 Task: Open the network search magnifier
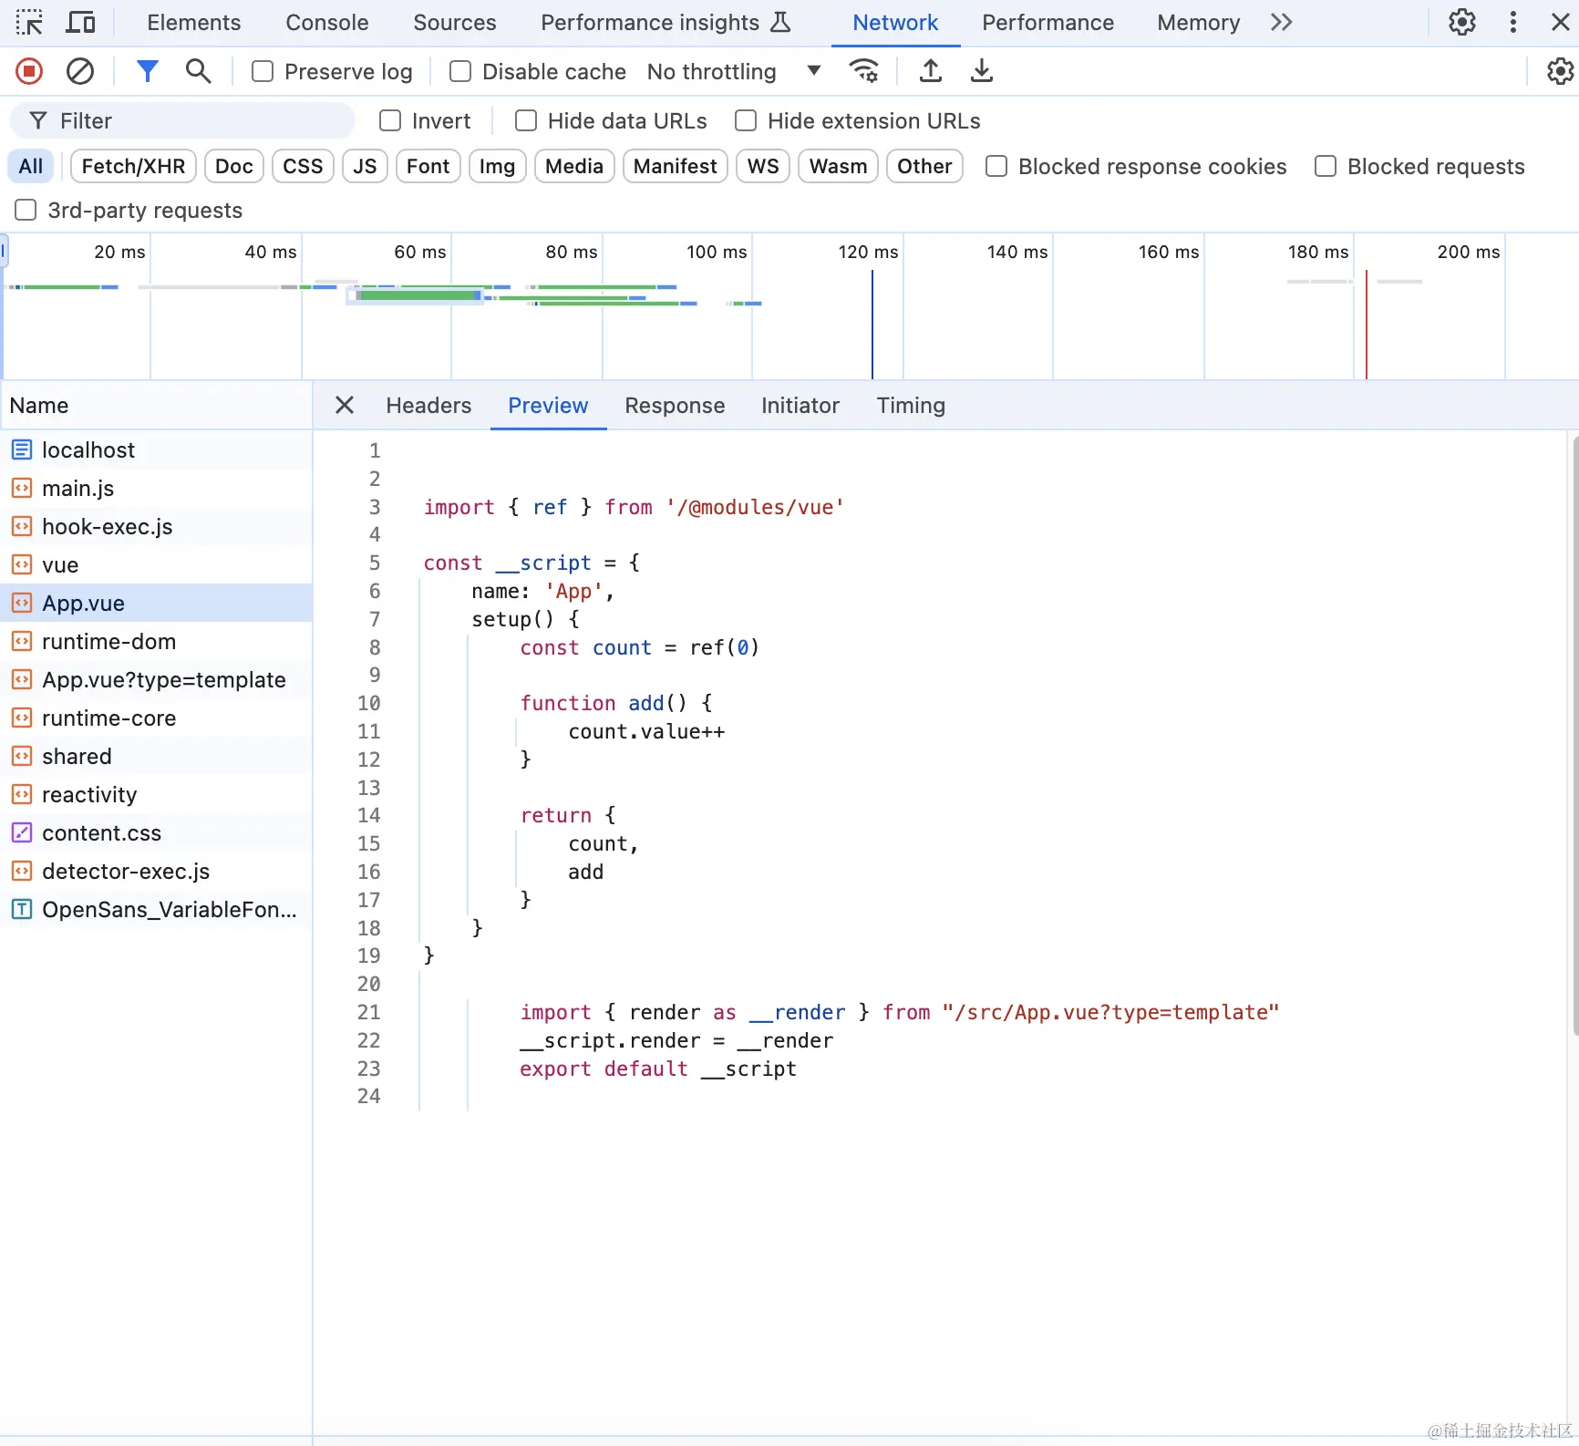pos(198,71)
